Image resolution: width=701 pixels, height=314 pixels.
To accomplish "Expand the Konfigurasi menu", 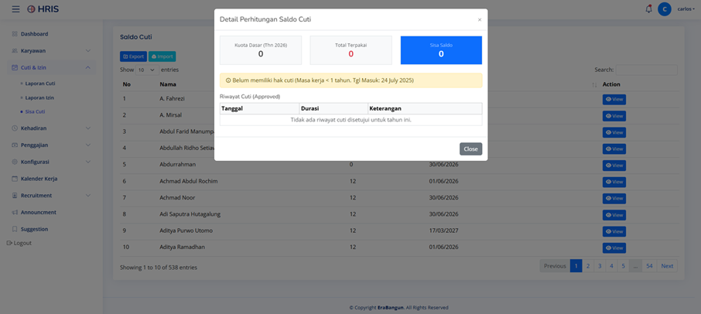I will 51,162.
